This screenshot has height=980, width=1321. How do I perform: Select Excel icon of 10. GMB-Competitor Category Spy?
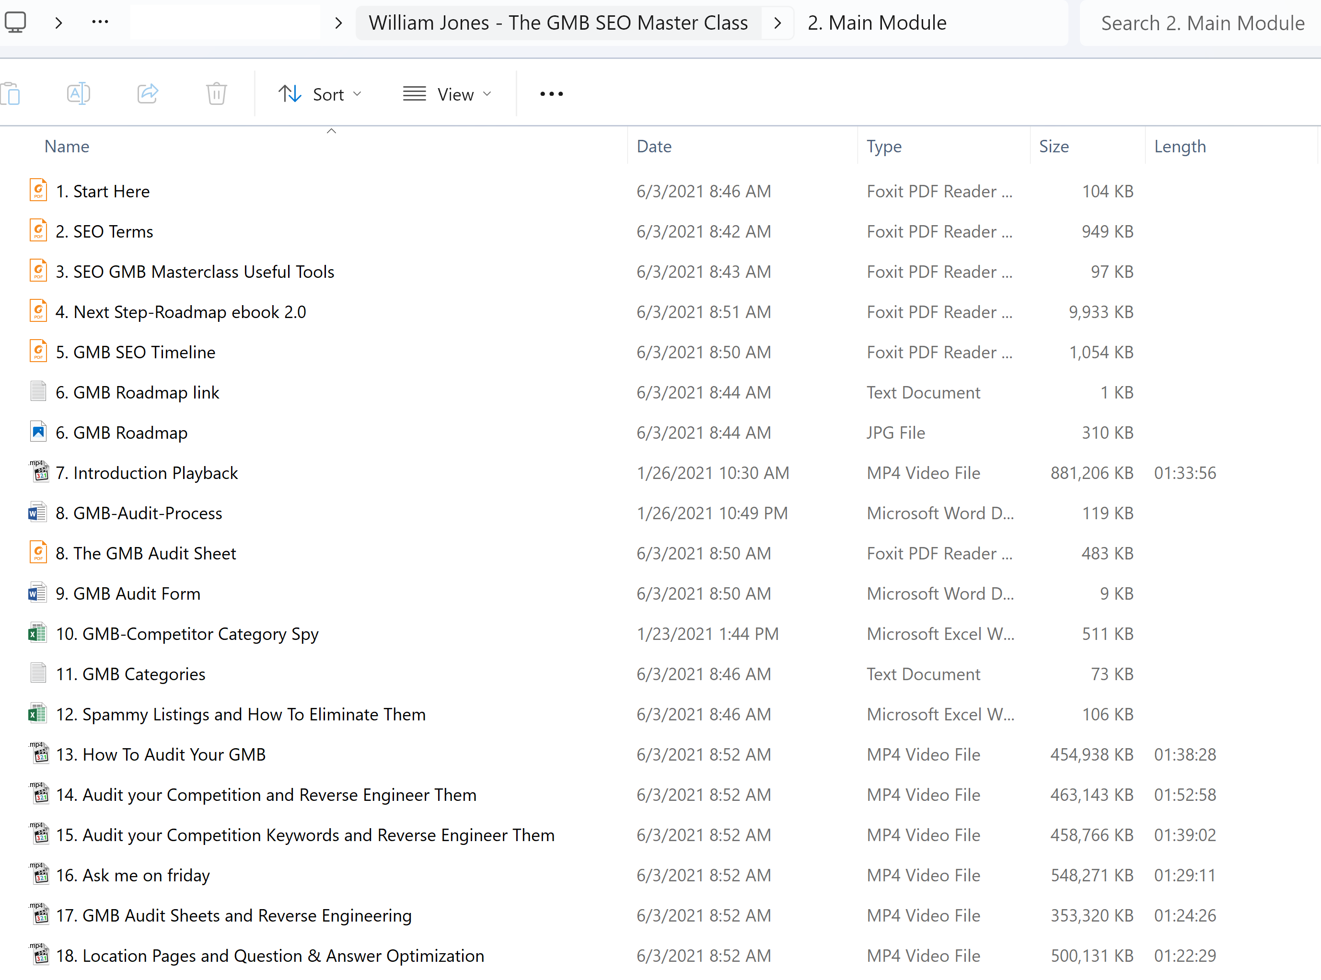point(37,633)
